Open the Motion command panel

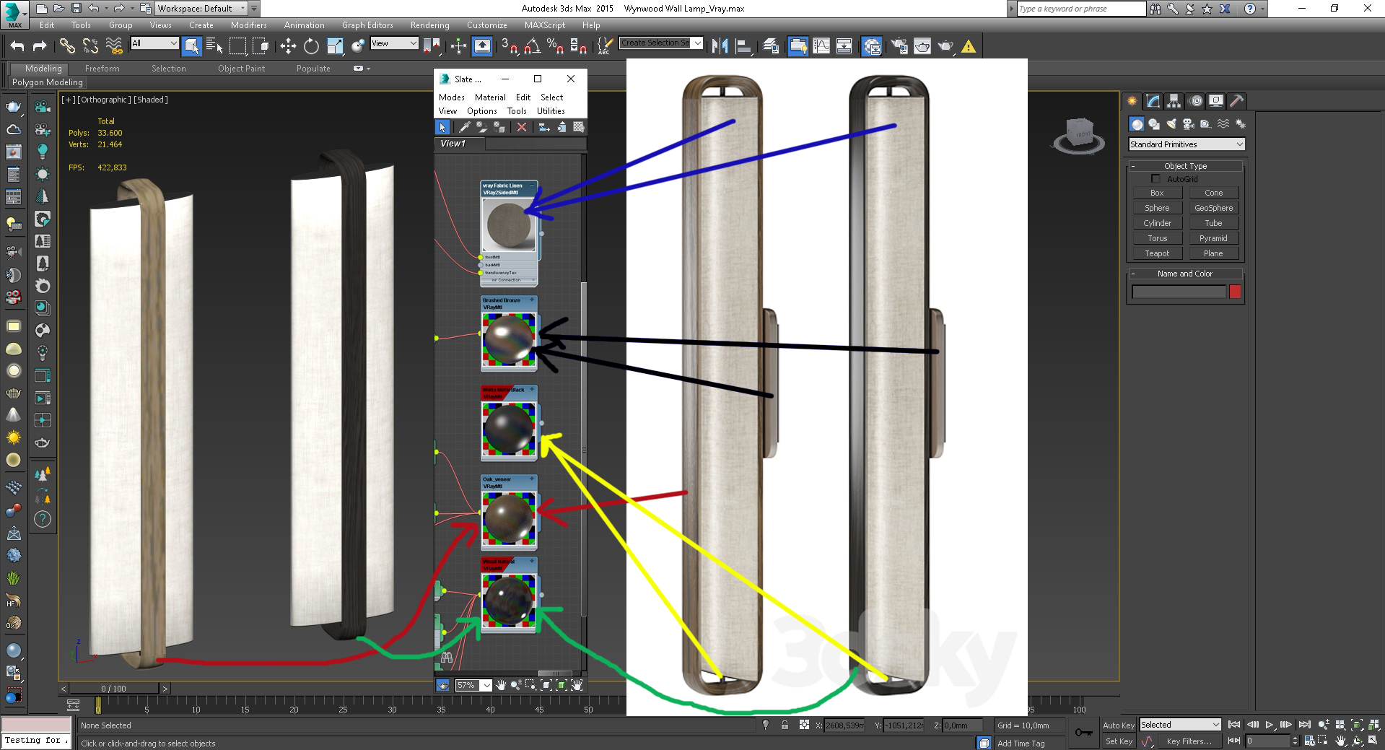pyautogui.click(x=1195, y=101)
